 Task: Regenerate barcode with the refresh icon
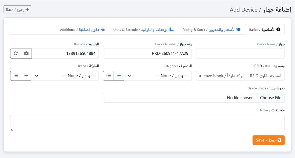coord(16,54)
